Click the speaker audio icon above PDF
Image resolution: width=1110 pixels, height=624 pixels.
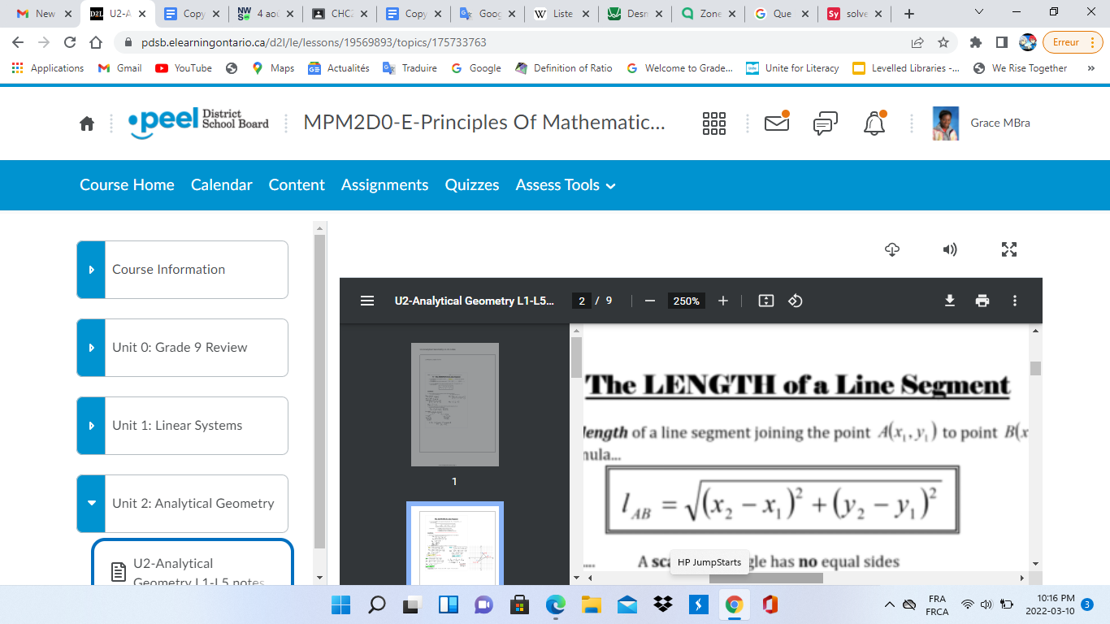click(949, 249)
